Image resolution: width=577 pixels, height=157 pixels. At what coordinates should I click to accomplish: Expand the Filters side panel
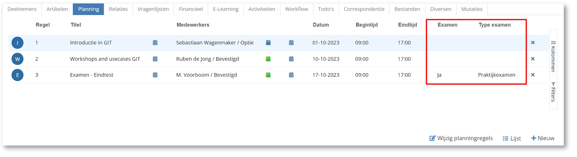553,92
